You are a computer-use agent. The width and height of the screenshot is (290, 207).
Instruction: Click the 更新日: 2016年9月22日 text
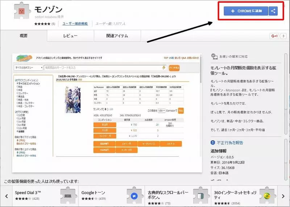tap(228, 162)
